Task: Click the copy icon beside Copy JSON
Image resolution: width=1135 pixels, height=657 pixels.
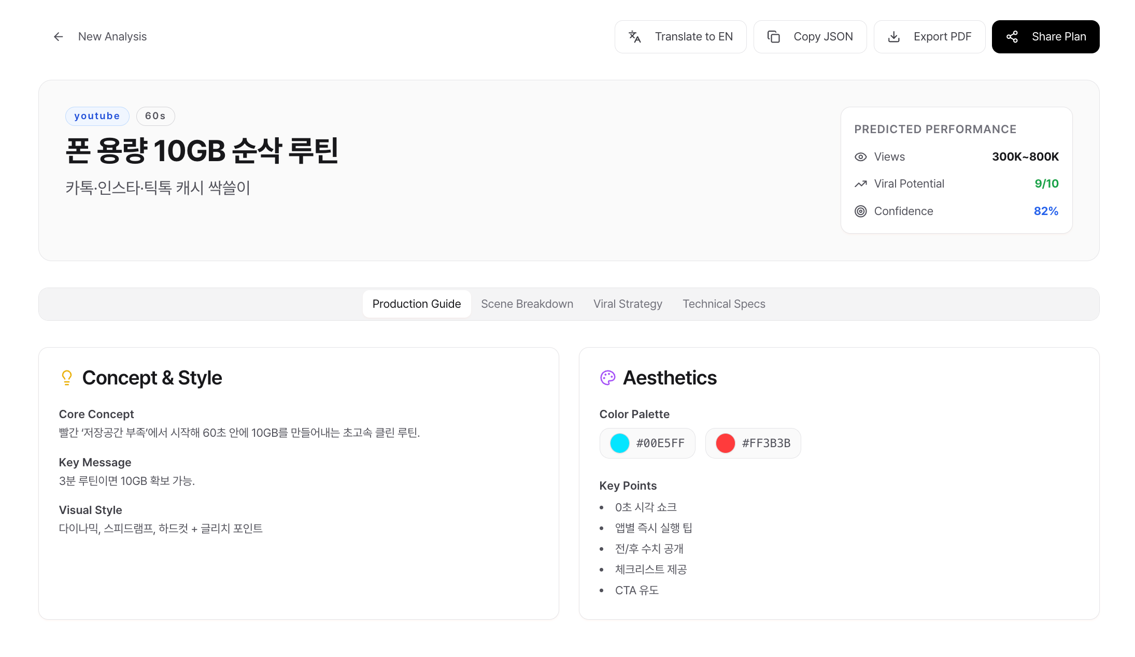Action: [x=774, y=36]
